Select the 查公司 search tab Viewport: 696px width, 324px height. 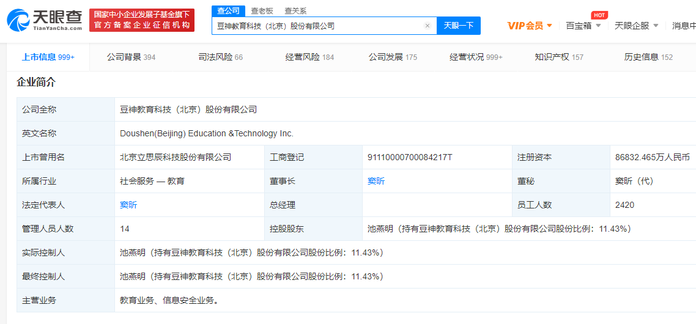(x=228, y=11)
